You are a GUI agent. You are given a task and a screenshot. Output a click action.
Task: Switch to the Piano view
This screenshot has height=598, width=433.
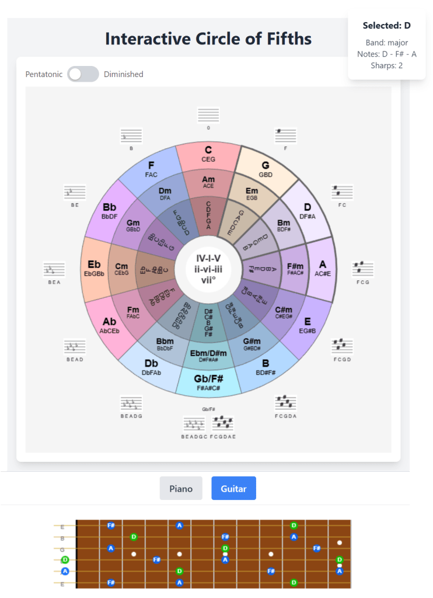coord(181,489)
